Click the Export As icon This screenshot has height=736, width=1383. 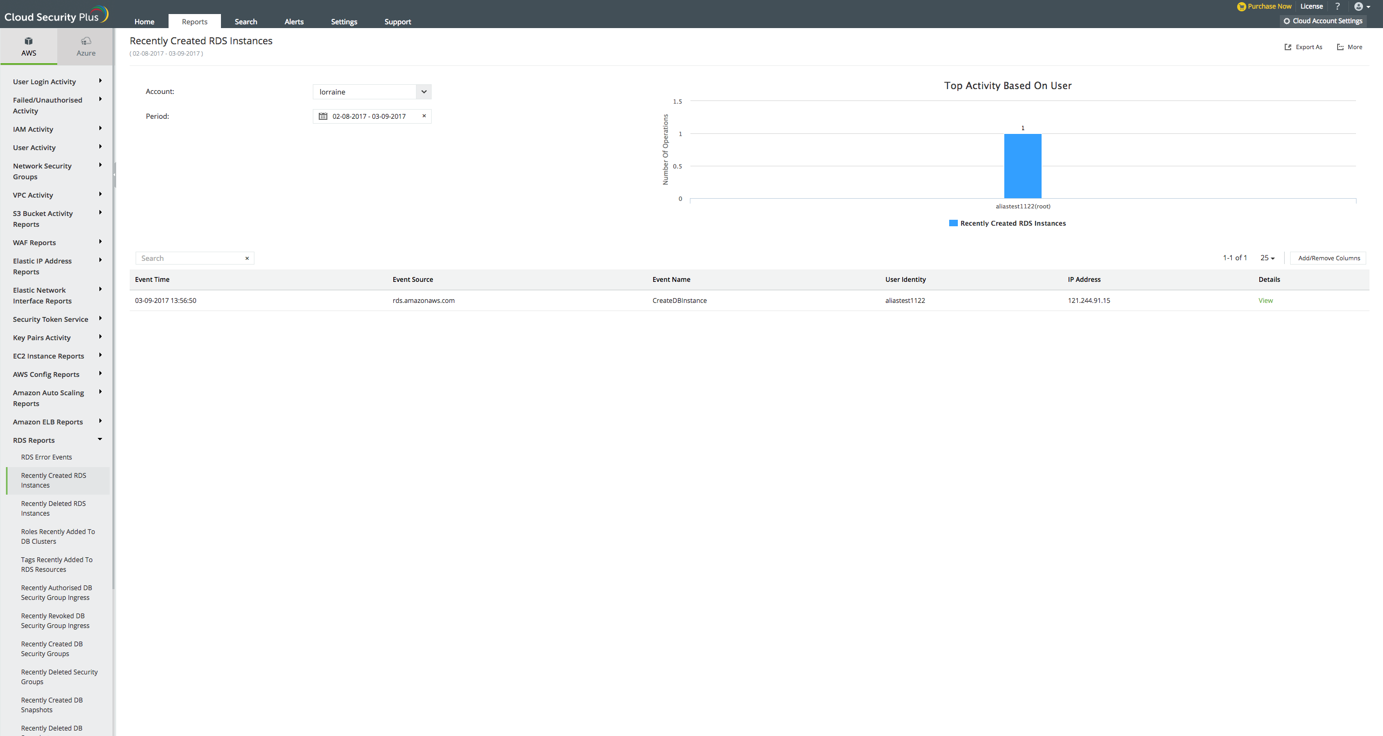pos(1288,47)
